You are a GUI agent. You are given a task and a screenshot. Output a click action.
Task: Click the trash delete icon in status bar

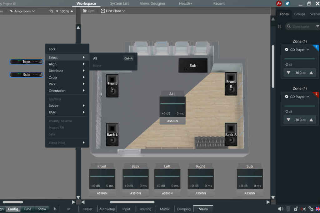[288, 209]
